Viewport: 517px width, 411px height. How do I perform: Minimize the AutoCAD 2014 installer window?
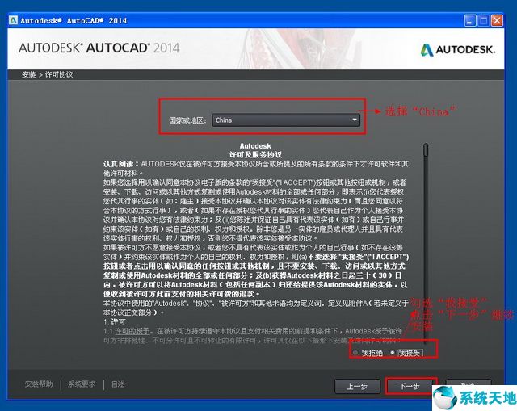[x=470, y=21]
